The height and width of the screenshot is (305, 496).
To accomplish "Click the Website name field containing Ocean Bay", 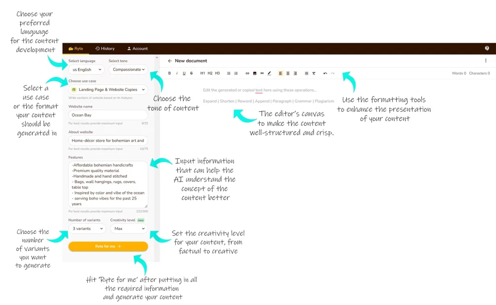I will click(108, 115).
